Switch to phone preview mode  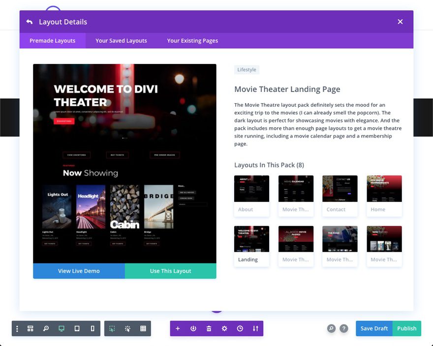point(93,328)
